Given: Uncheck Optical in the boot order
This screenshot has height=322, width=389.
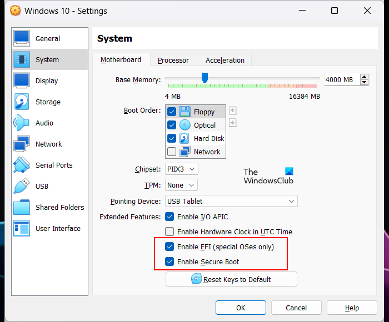Looking at the screenshot, I should (x=172, y=125).
